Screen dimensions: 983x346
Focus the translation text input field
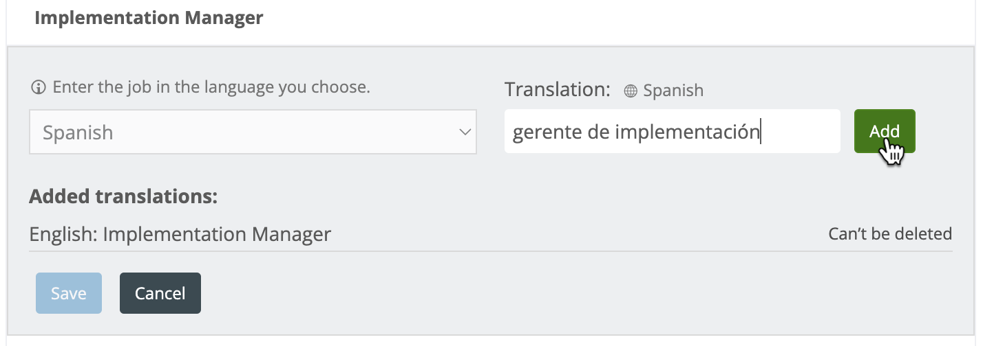pos(673,131)
